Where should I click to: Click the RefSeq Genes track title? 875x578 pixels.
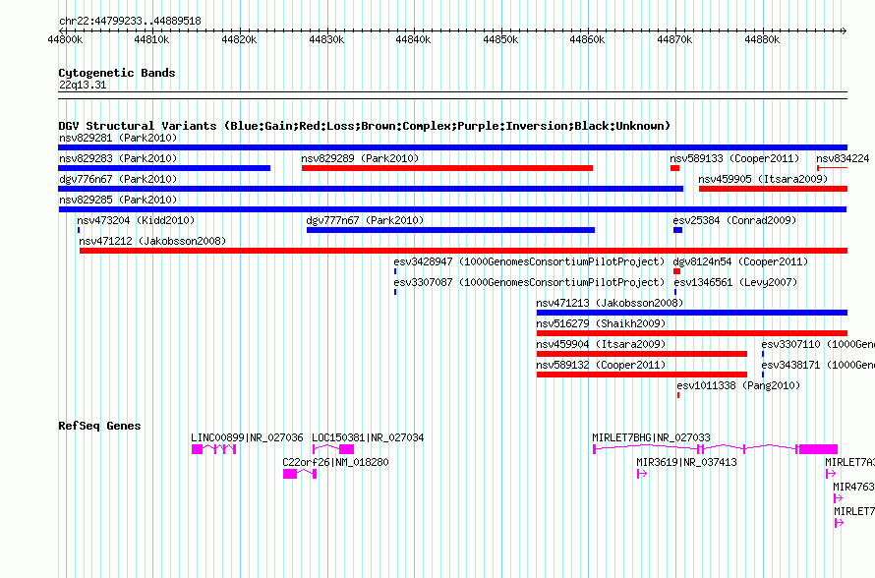click(99, 426)
